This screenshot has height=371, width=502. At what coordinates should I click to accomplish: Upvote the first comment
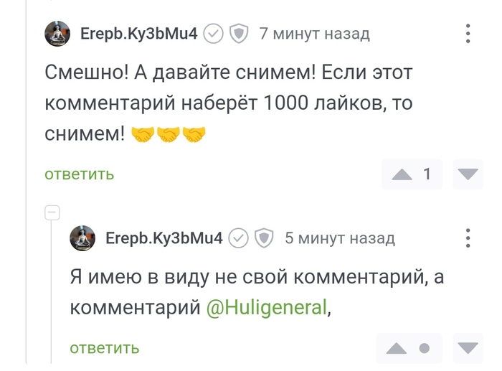402,174
